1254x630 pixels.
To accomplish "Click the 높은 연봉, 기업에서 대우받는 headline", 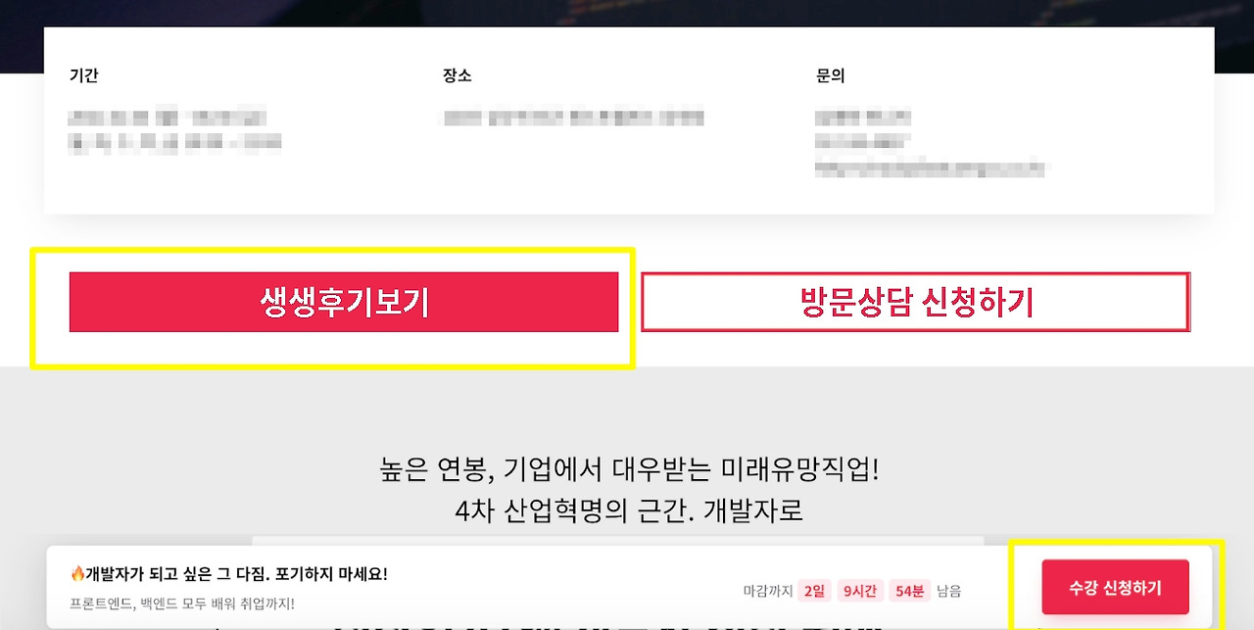I will (630, 468).
